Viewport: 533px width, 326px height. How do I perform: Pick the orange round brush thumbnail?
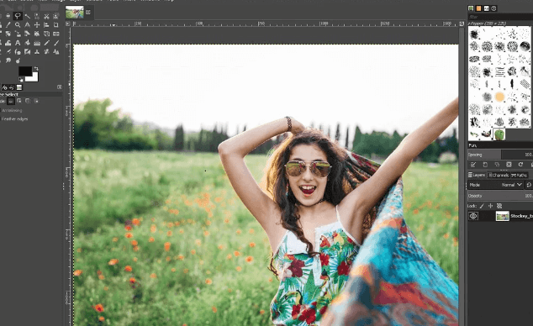[x=499, y=97]
